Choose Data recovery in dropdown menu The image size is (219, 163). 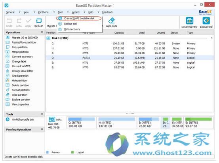(72, 29)
